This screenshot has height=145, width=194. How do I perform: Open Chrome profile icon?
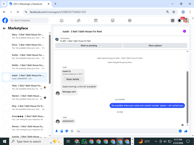183,12
